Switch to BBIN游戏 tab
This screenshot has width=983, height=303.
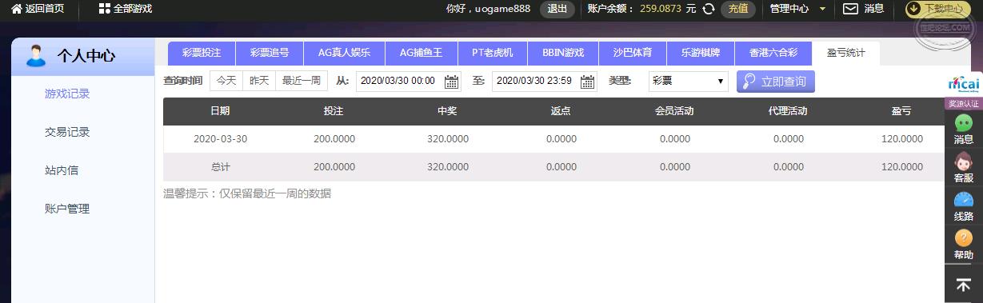562,54
